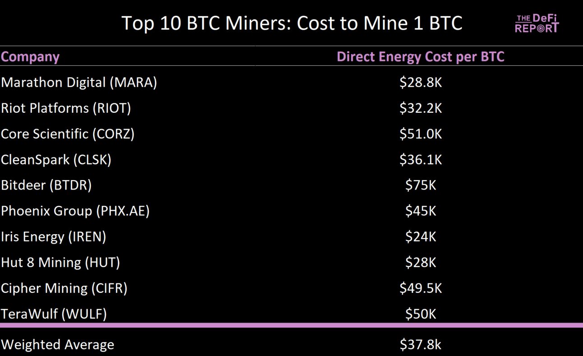Select the Bitdeer (BTDR) row label
Image resolution: width=583 pixels, height=356 pixels.
pos(46,185)
